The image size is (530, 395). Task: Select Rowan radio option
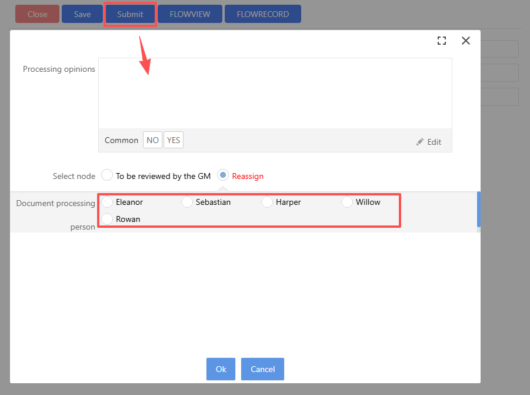[x=107, y=219]
